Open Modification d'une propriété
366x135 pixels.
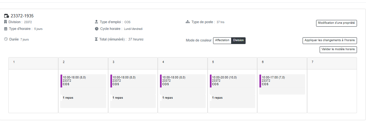pos(336,23)
